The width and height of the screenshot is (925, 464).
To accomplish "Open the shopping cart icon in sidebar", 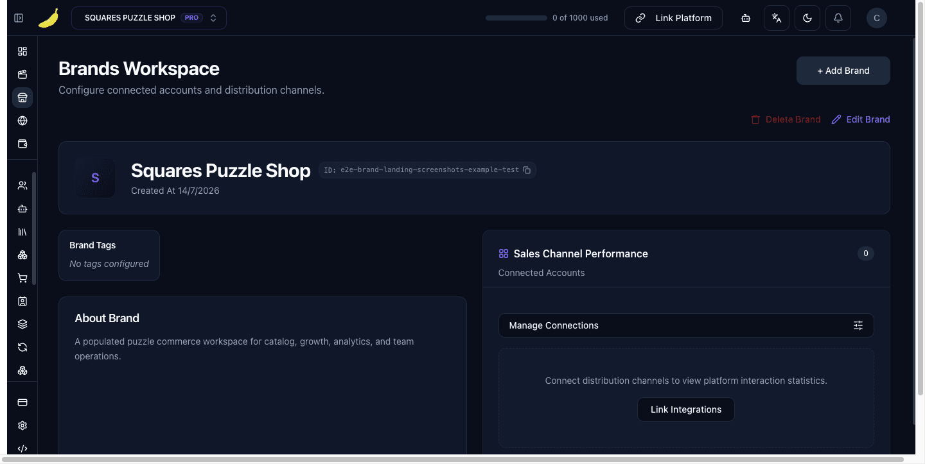I will [22, 278].
